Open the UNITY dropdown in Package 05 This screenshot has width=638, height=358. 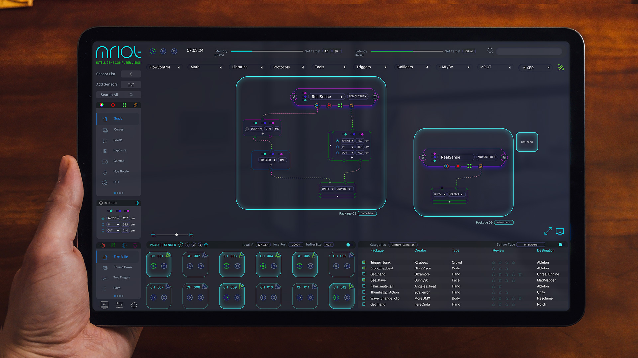click(327, 189)
